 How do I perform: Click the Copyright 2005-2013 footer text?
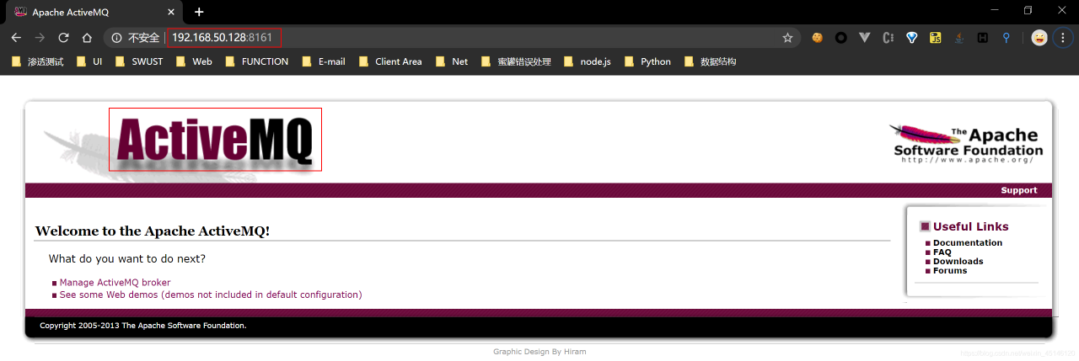[x=143, y=326]
